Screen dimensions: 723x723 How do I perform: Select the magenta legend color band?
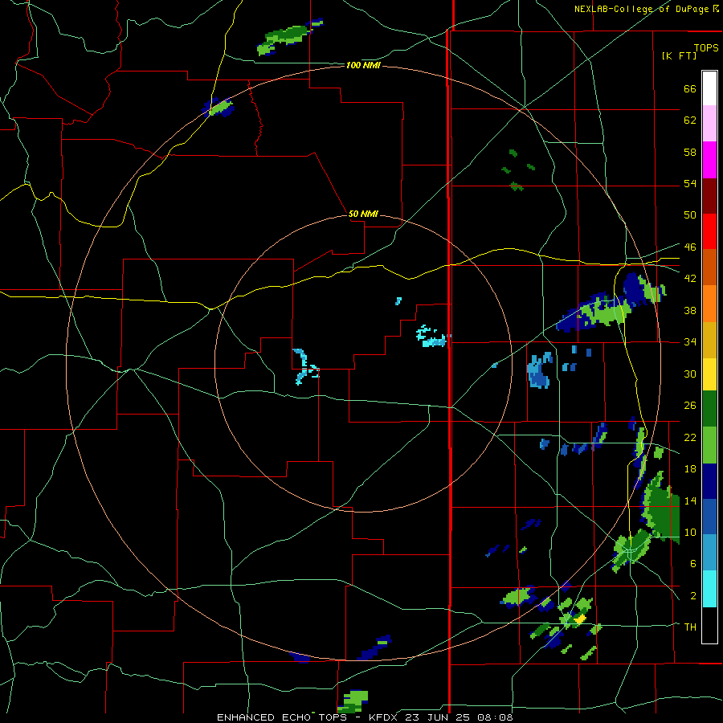[709, 160]
